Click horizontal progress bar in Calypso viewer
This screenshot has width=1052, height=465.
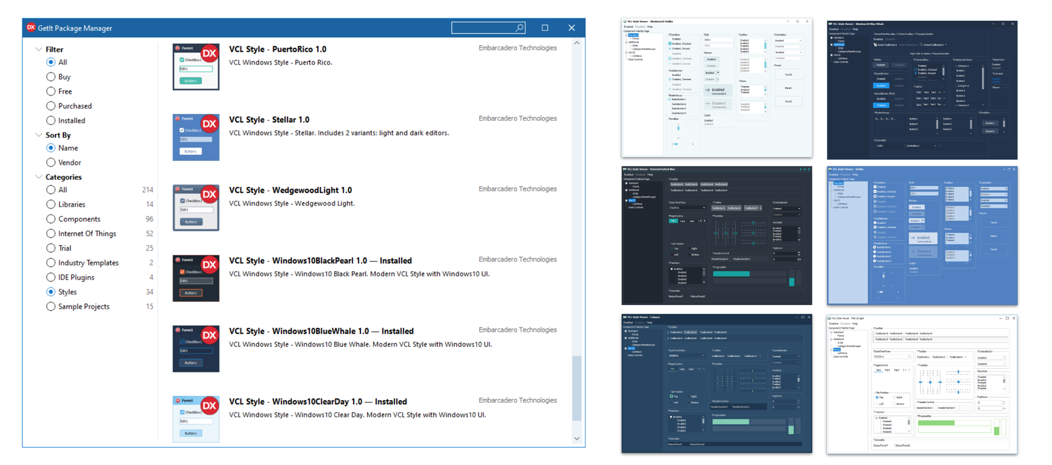[749, 421]
